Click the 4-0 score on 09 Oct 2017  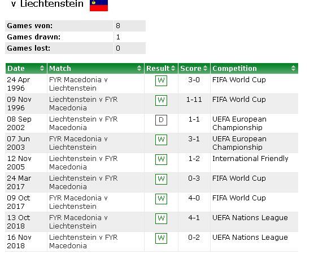194,198
